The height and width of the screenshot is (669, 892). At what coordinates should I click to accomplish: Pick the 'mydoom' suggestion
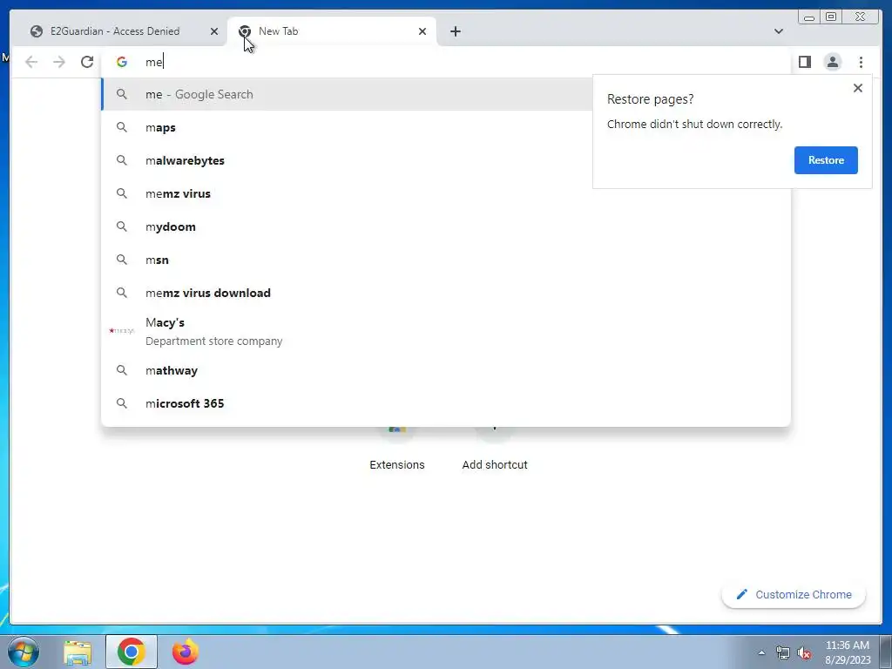[446, 226]
